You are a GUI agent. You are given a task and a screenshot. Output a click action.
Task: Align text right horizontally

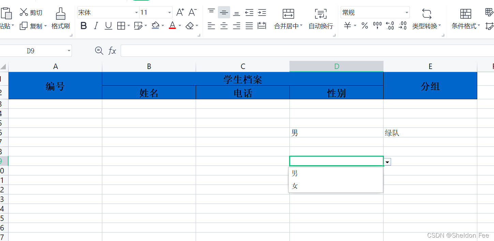tap(237, 26)
